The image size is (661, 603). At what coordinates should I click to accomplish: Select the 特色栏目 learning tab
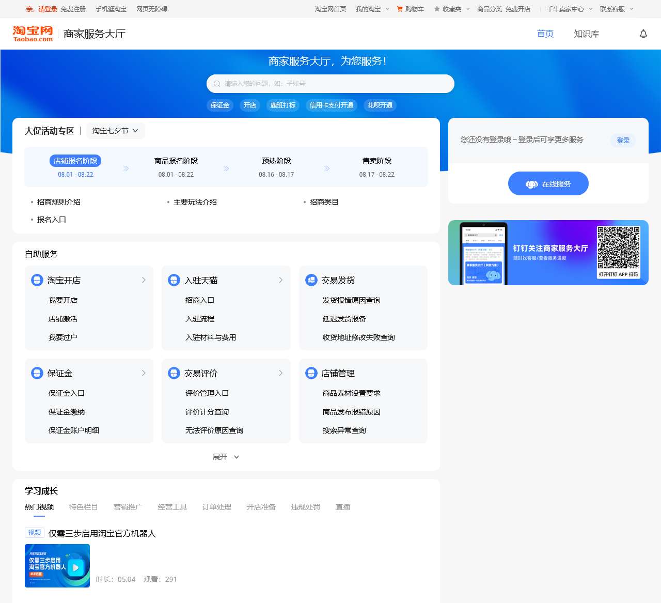(84, 507)
